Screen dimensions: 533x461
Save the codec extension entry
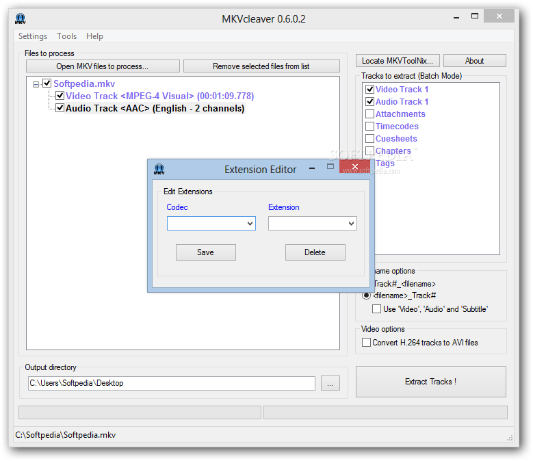click(206, 252)
